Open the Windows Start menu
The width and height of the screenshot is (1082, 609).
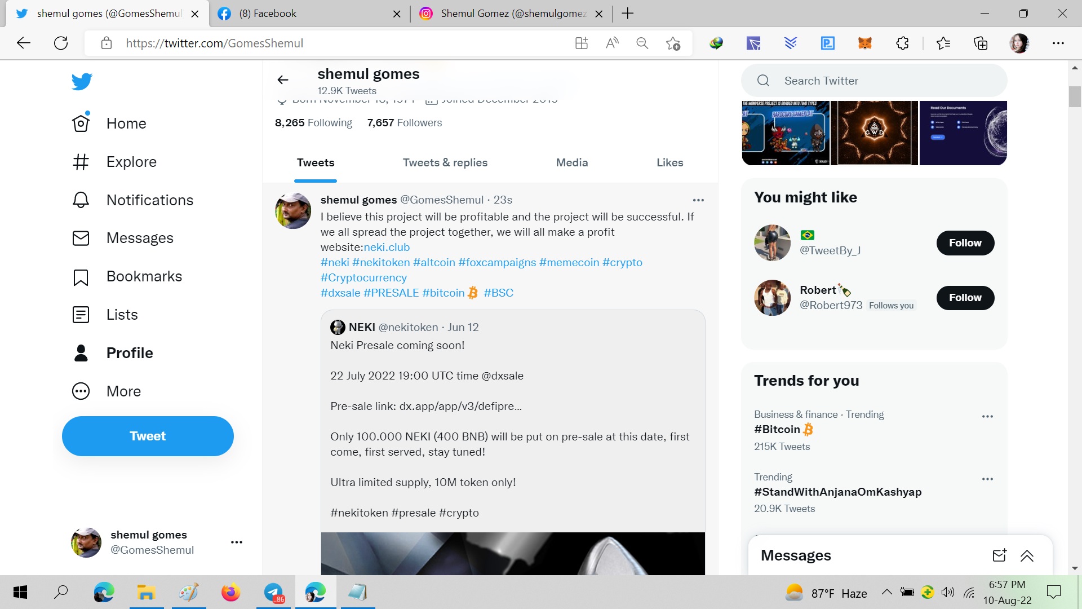point(20,592)
